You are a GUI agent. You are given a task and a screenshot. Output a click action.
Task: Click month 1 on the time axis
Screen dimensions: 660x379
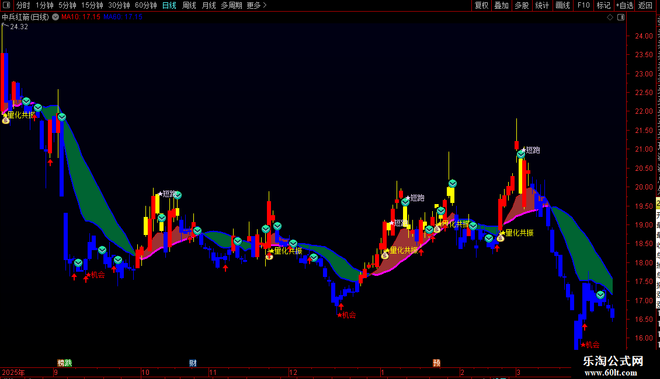pyautogui.click(x=382, y=373)
